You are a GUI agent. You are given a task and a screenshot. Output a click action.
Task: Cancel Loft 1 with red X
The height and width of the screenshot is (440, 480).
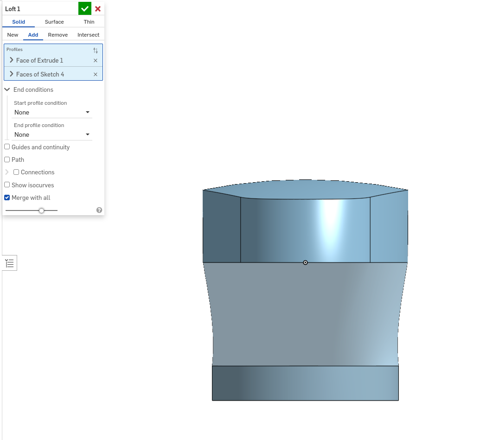point(98,9)
